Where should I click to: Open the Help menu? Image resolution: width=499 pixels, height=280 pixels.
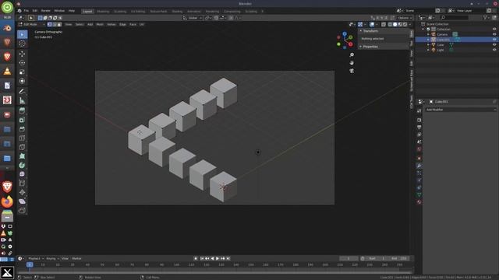pyautogui.click(x=72, y=11)
